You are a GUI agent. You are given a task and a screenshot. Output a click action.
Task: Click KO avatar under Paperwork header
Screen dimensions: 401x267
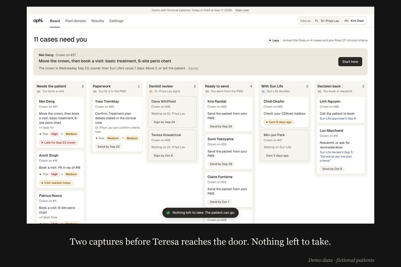pyautogui.click(x=95, y=91)
